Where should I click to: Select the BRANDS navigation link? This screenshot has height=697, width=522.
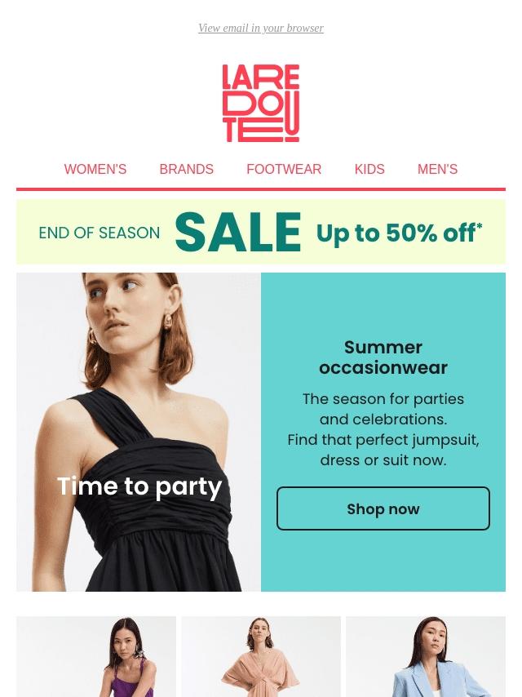[186, 170]
